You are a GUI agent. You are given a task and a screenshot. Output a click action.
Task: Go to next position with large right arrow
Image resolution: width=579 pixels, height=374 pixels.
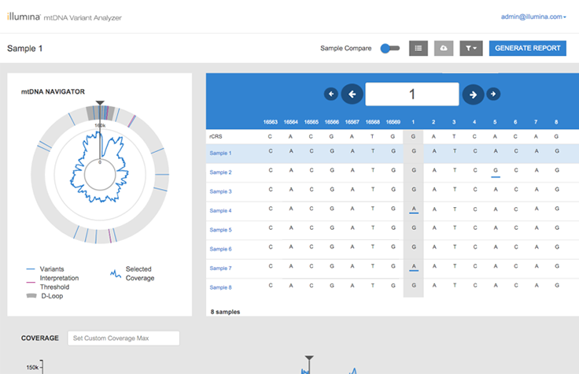(x=473, y=94)
